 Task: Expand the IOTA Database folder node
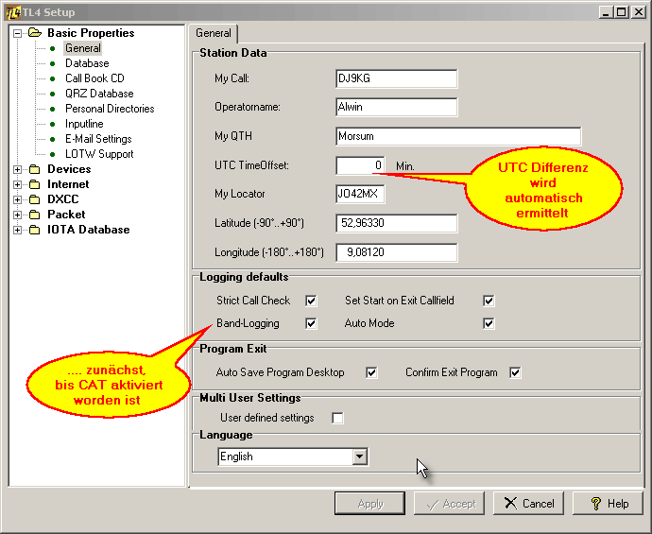pos(17,230)
